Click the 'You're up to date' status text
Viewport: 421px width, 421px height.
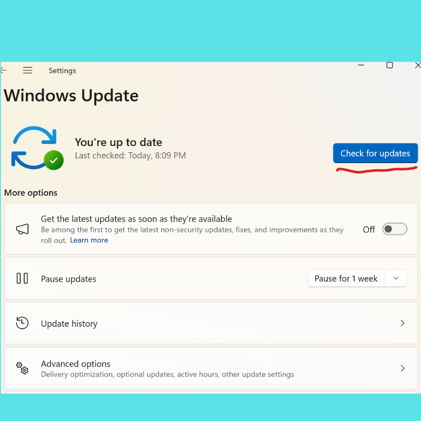tap(119, 142)
